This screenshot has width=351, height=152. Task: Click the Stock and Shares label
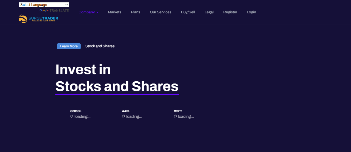coord(100,46)
